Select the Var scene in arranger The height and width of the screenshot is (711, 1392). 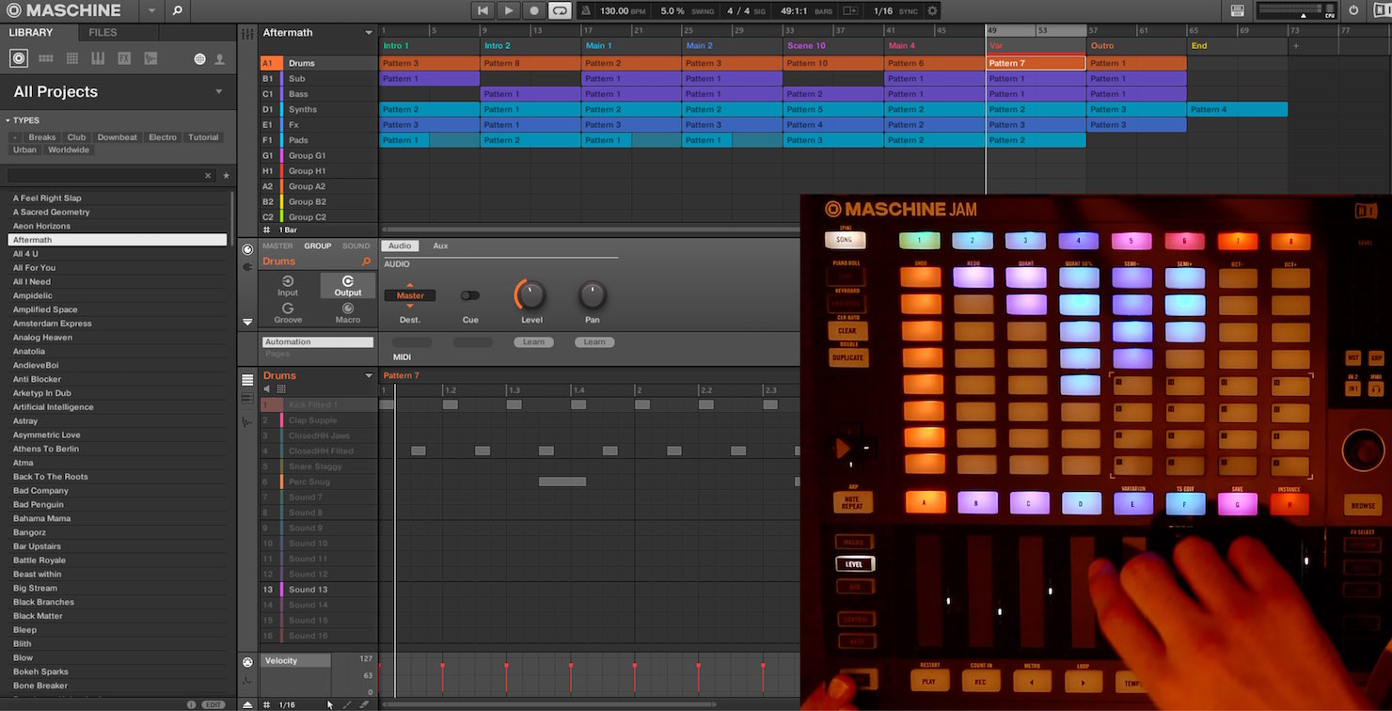click(1036, 46)
